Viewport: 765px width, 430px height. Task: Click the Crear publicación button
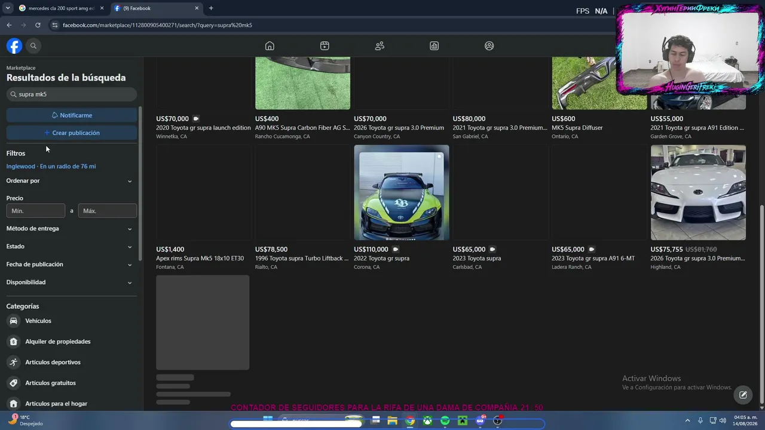pyautogui.click(x=72, y=133)
